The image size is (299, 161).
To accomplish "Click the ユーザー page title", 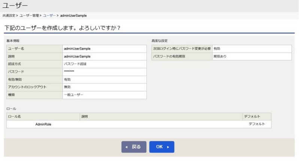I will [x=15, y=6].
